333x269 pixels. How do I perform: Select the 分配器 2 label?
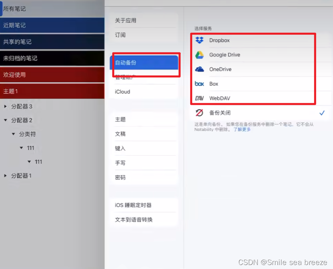[x=22, y=120]
